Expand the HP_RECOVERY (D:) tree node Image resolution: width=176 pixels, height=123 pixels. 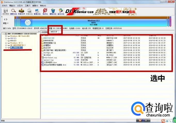[6, 45]
